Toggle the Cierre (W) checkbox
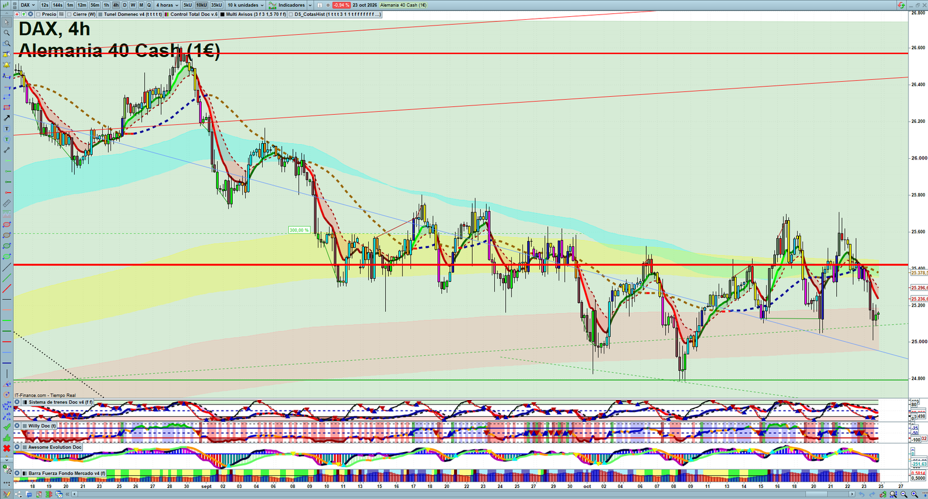The height and width of the screenshot is (499, 928). [x=69, y=14]
